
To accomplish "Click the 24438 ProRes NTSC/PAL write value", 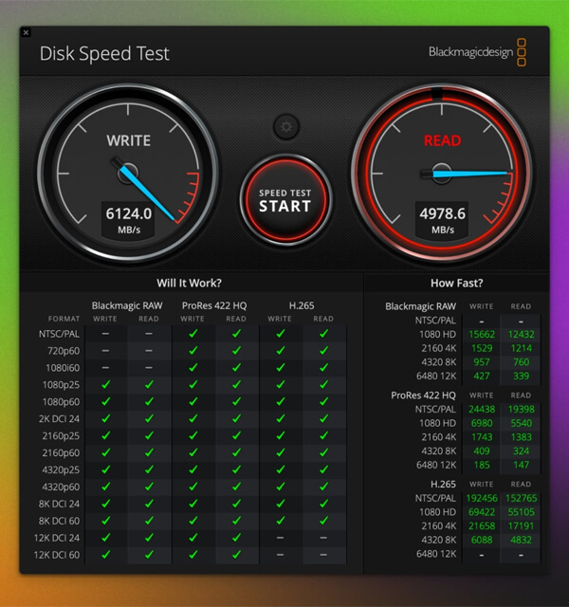I will coord(482,410).
